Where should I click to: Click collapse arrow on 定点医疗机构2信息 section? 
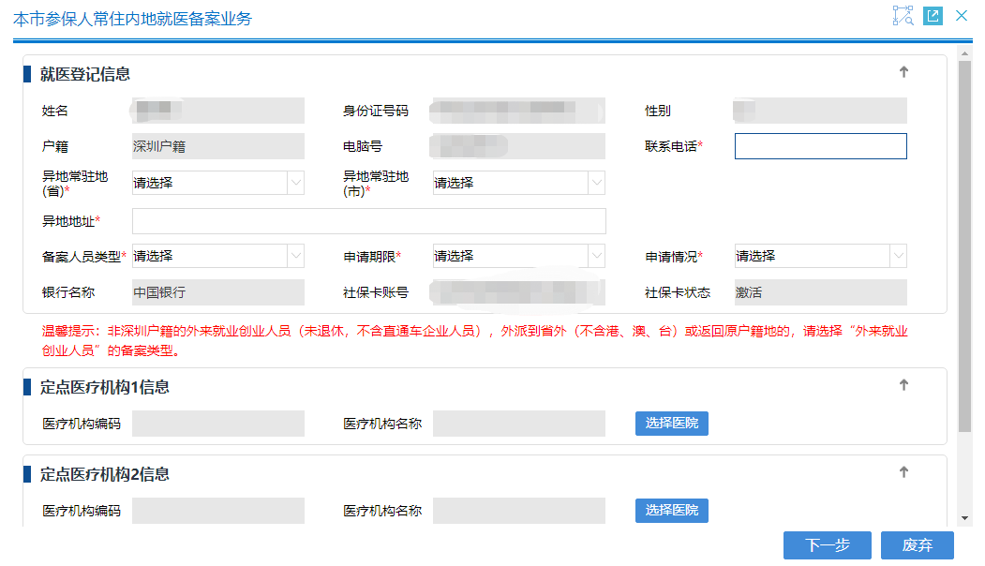[x=903, y=474]
